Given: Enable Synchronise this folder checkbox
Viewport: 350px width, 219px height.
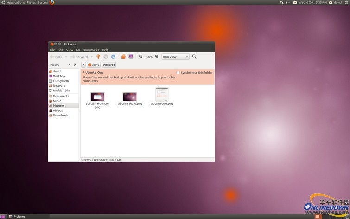Looking at the screenshot, I should click(178, 73).
